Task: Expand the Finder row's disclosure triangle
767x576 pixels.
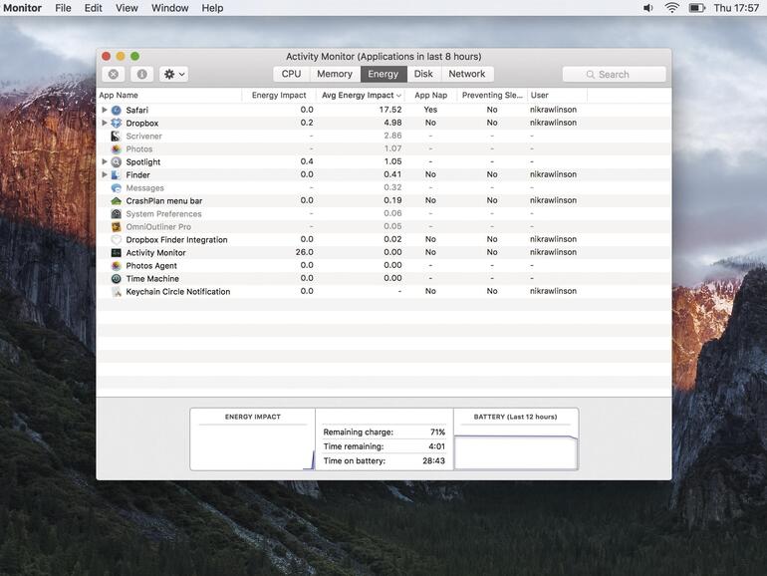Action: pyautogui.click(x=104, y=175)
